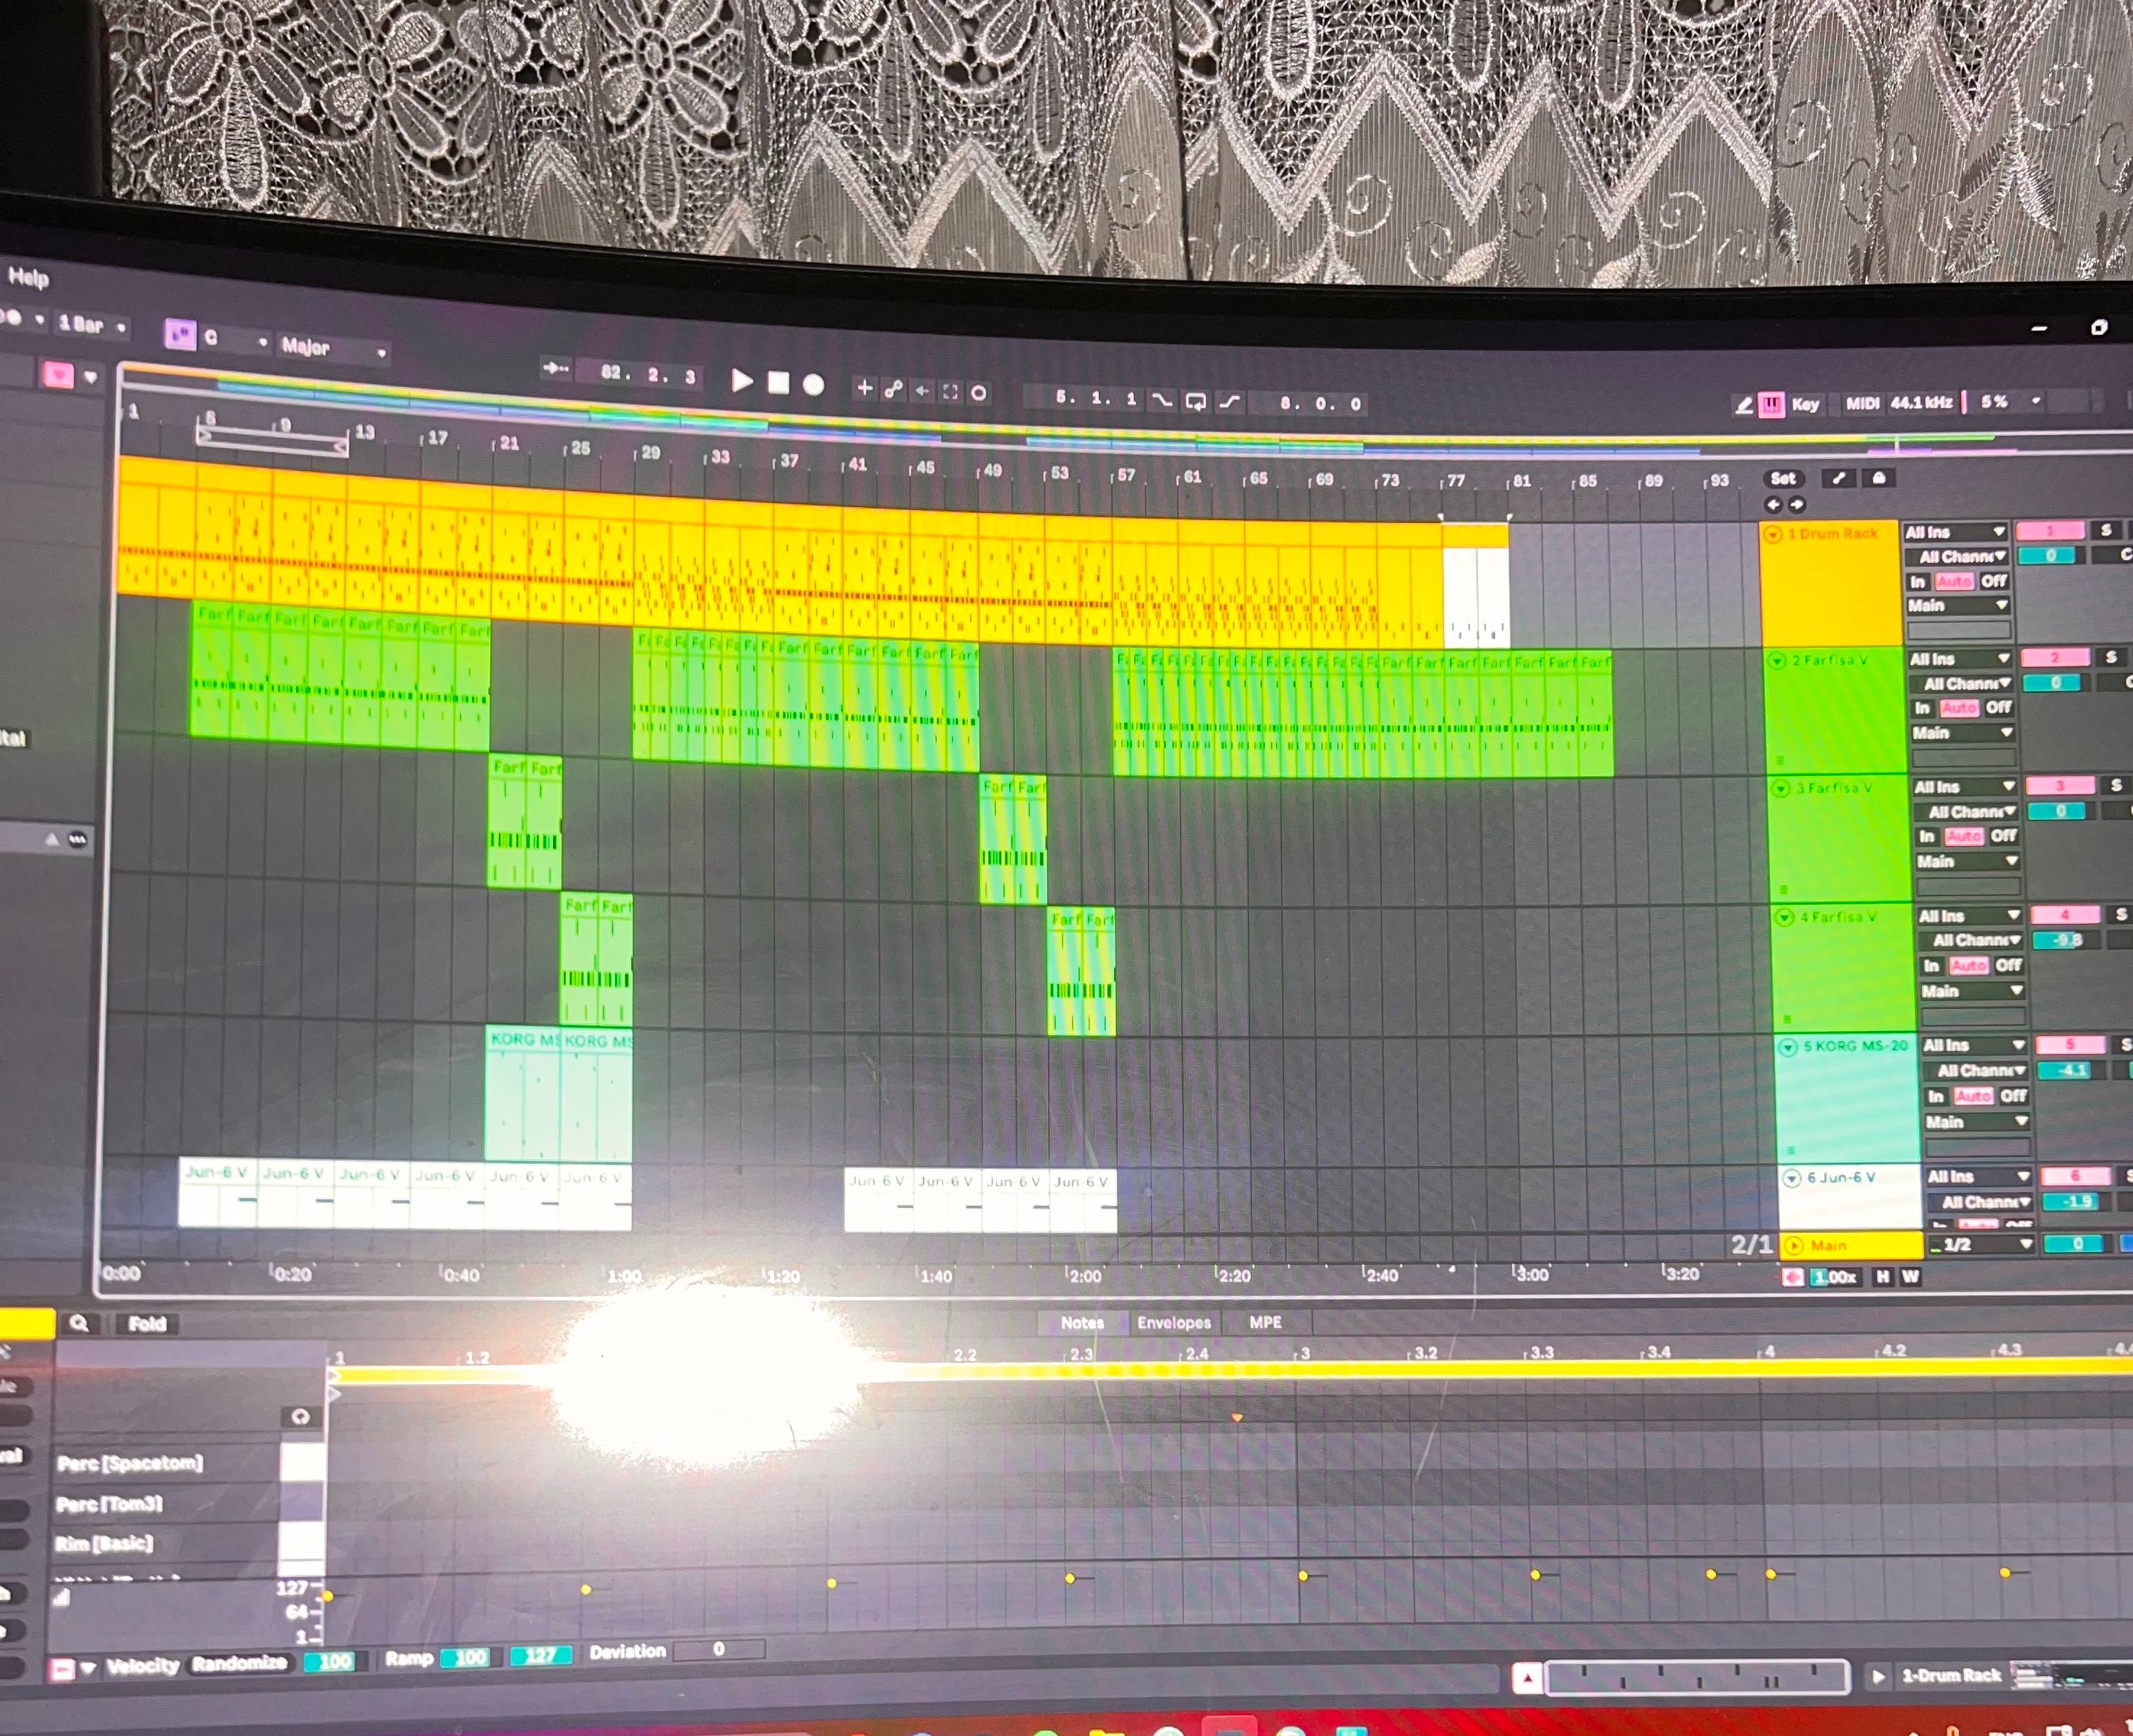The height and width of the screenshot is (1736, 2133).
Task: Jump to the next locator arrow
Action: click(x=1797, y=505)
